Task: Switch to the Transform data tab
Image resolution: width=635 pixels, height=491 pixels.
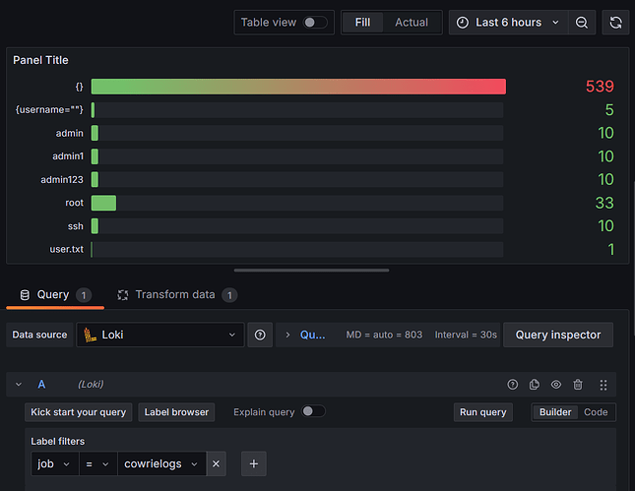Action: 177,294
